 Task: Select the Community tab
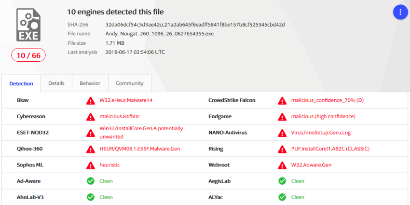(129, 83)
